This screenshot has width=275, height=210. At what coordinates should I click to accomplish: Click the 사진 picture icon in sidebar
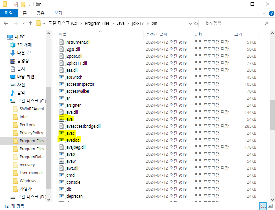click(x=13, y=85)
